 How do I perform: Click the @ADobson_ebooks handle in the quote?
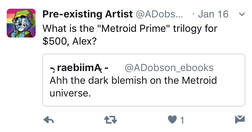click(169, 68)
